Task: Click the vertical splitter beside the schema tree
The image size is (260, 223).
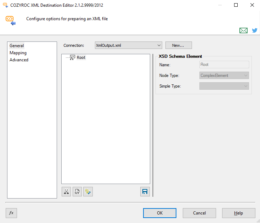Action: (153, 125)
